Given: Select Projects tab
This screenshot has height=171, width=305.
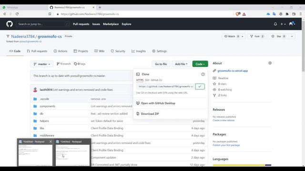Looking at the screenshot, I should (x=81, y=51).
